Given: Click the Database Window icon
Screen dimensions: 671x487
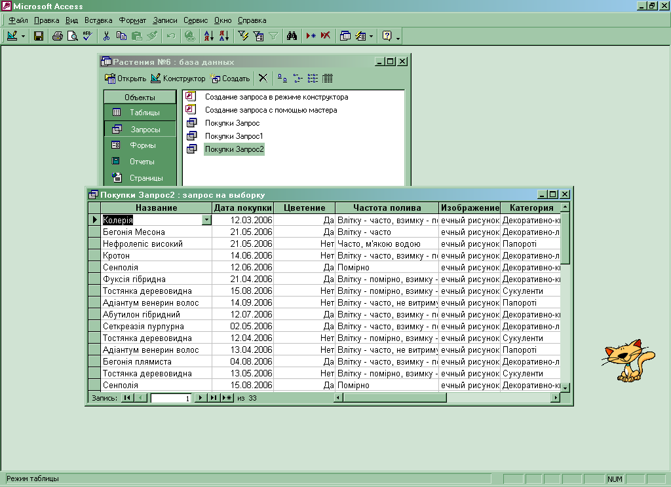Looking at the screenshot, I should pyautogui.click(x=345, y=36).
